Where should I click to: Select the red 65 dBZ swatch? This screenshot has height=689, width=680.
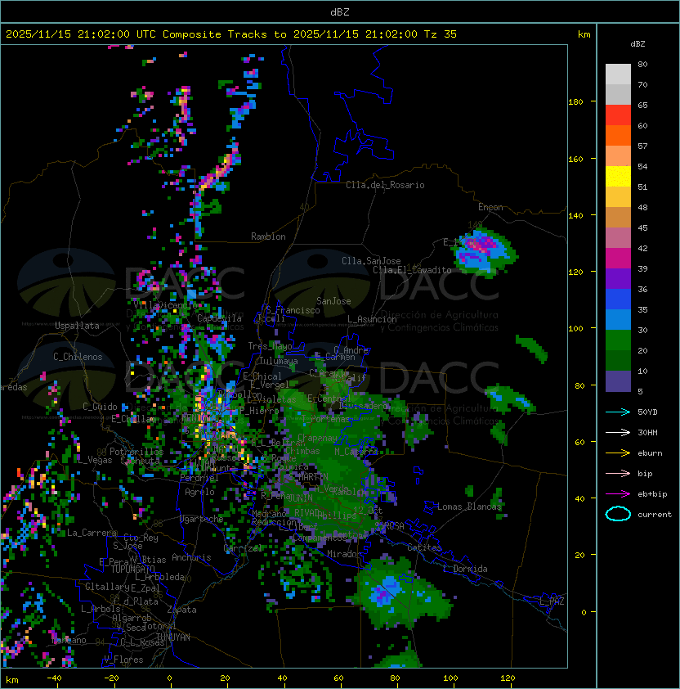coord(618,115)
